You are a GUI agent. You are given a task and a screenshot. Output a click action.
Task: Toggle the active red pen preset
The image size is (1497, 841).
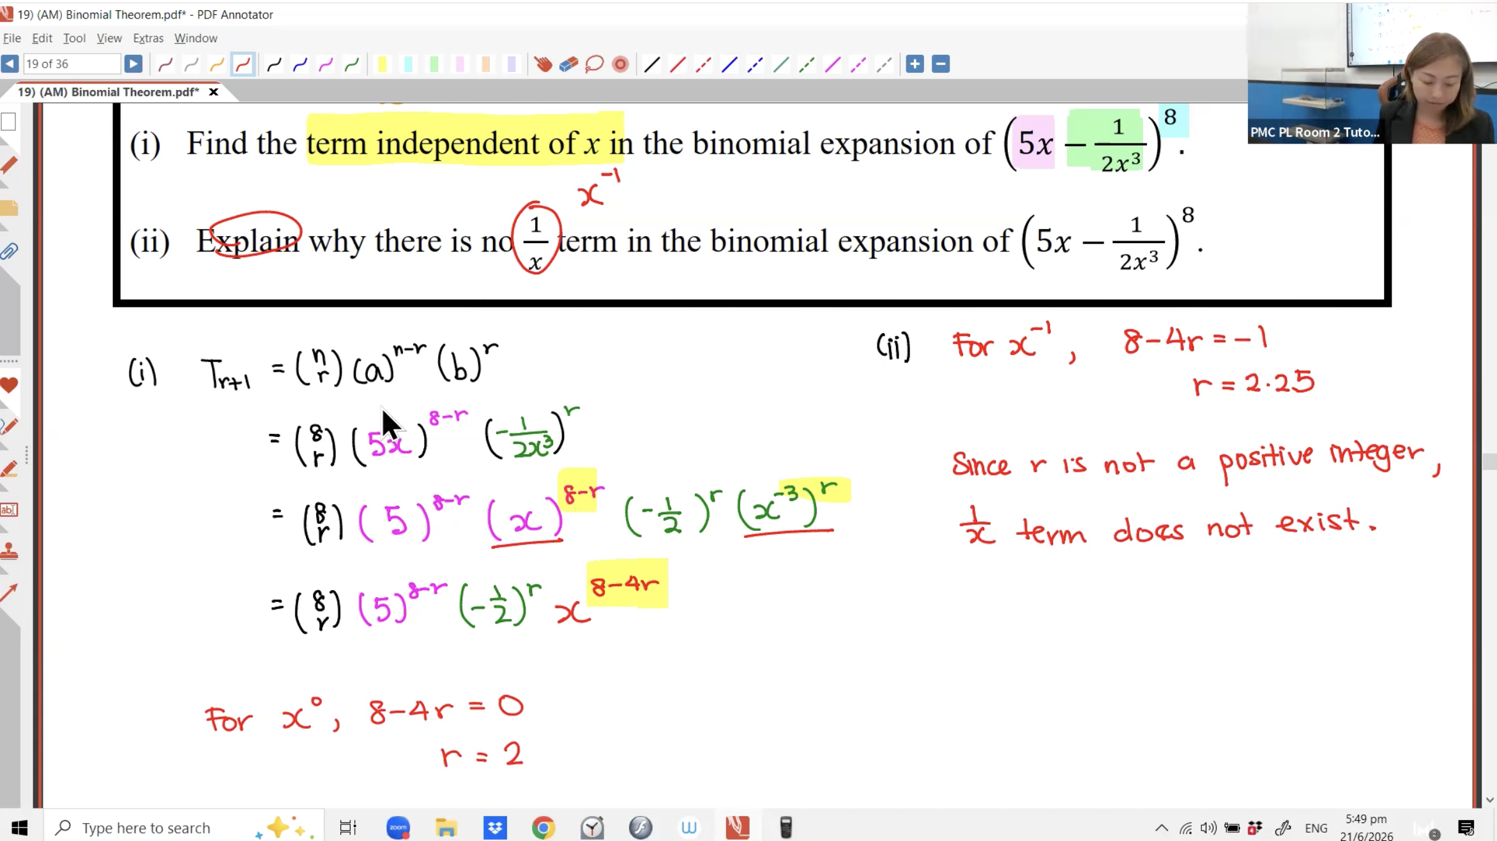243,64
